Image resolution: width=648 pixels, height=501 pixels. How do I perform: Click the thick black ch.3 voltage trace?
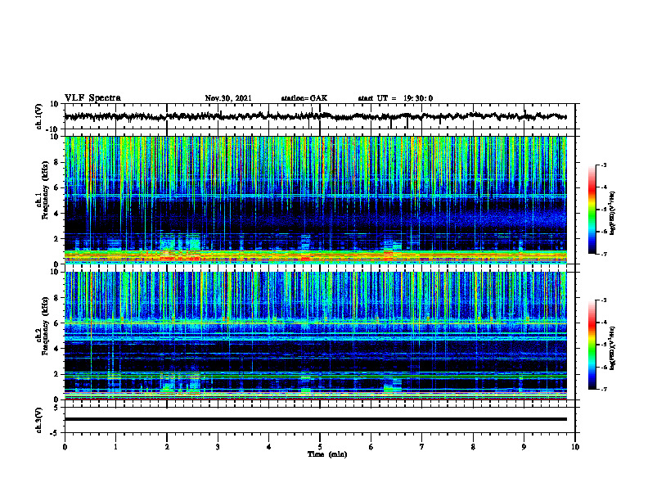click(x=315, y=419)
